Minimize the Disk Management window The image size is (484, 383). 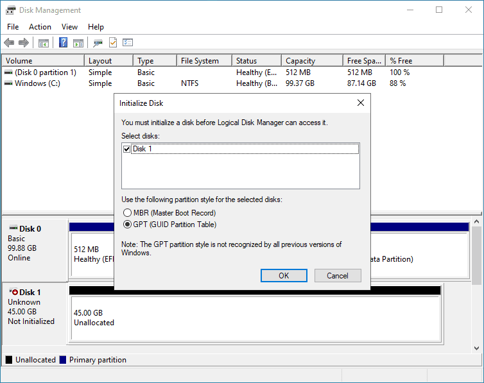410,10
